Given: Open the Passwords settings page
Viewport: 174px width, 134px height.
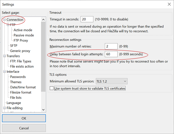Looking at the screenshot, I should [x=18, y=77].
